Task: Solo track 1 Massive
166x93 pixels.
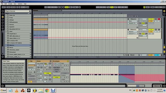Action: [x=156, y=19]
